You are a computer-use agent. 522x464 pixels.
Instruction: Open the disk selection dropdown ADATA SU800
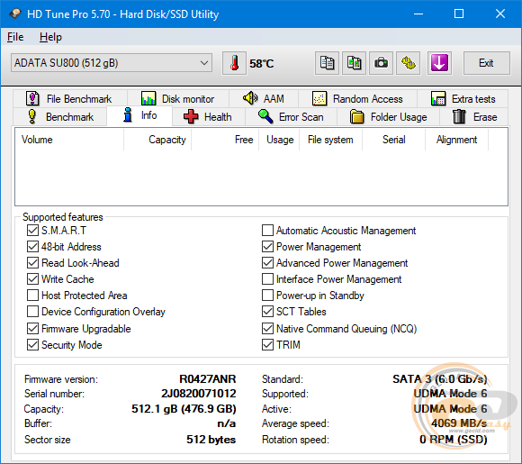(112, 63)
